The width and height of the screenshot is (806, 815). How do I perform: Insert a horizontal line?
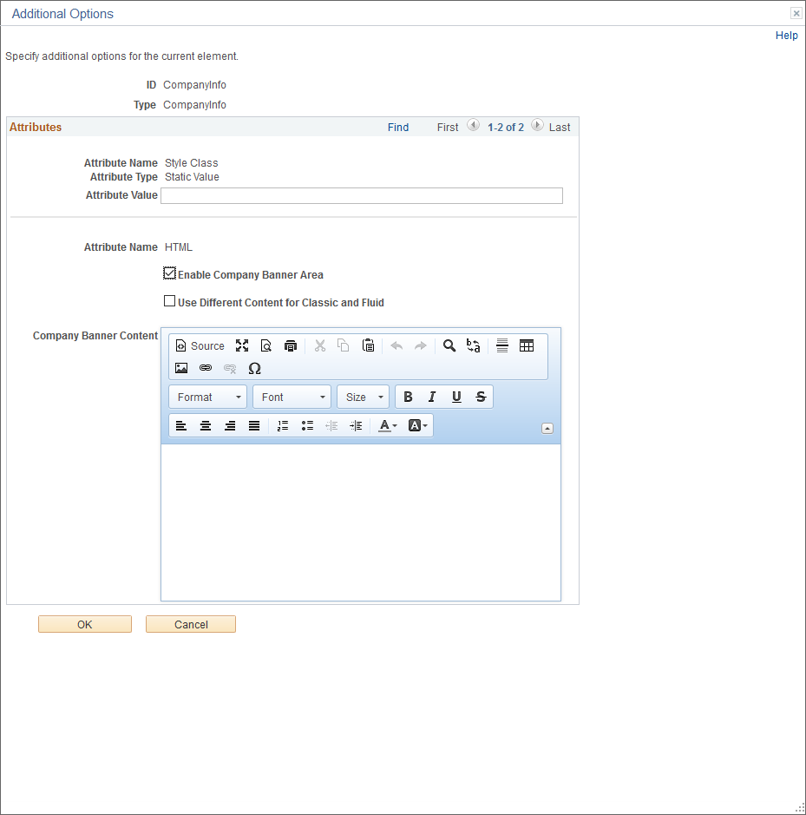(502, 345)
